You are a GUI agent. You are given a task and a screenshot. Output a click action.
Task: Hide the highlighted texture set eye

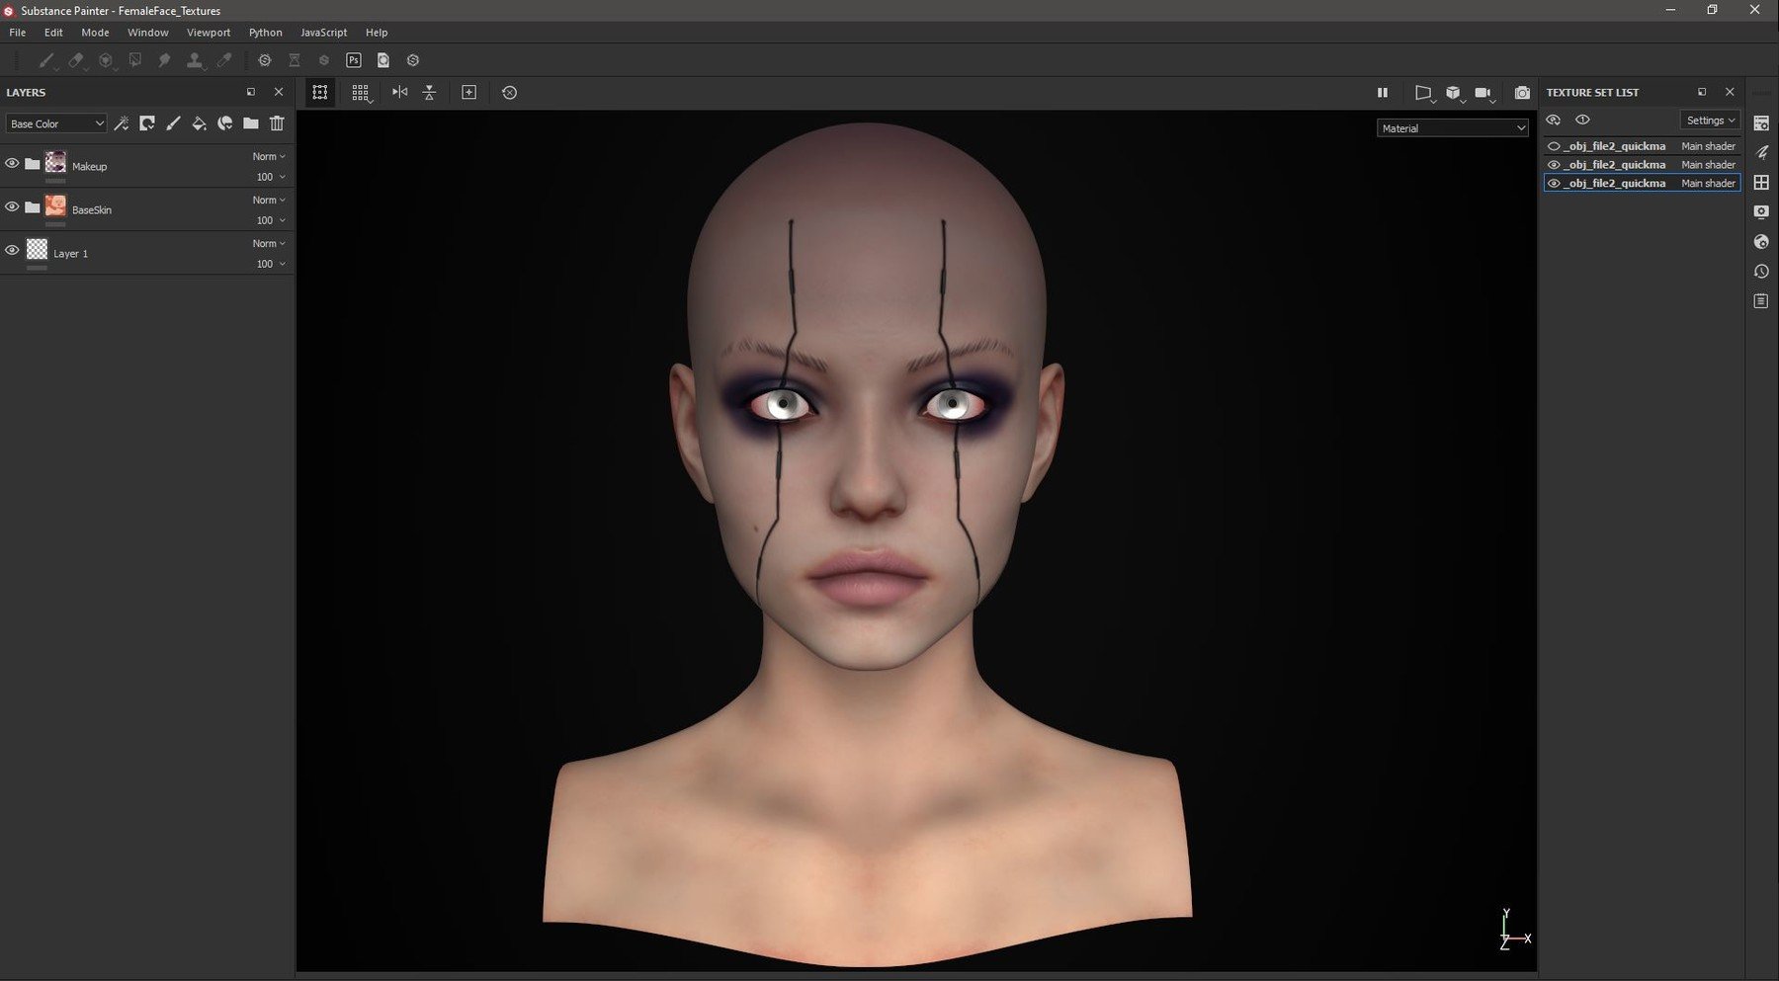(1554, 184)
